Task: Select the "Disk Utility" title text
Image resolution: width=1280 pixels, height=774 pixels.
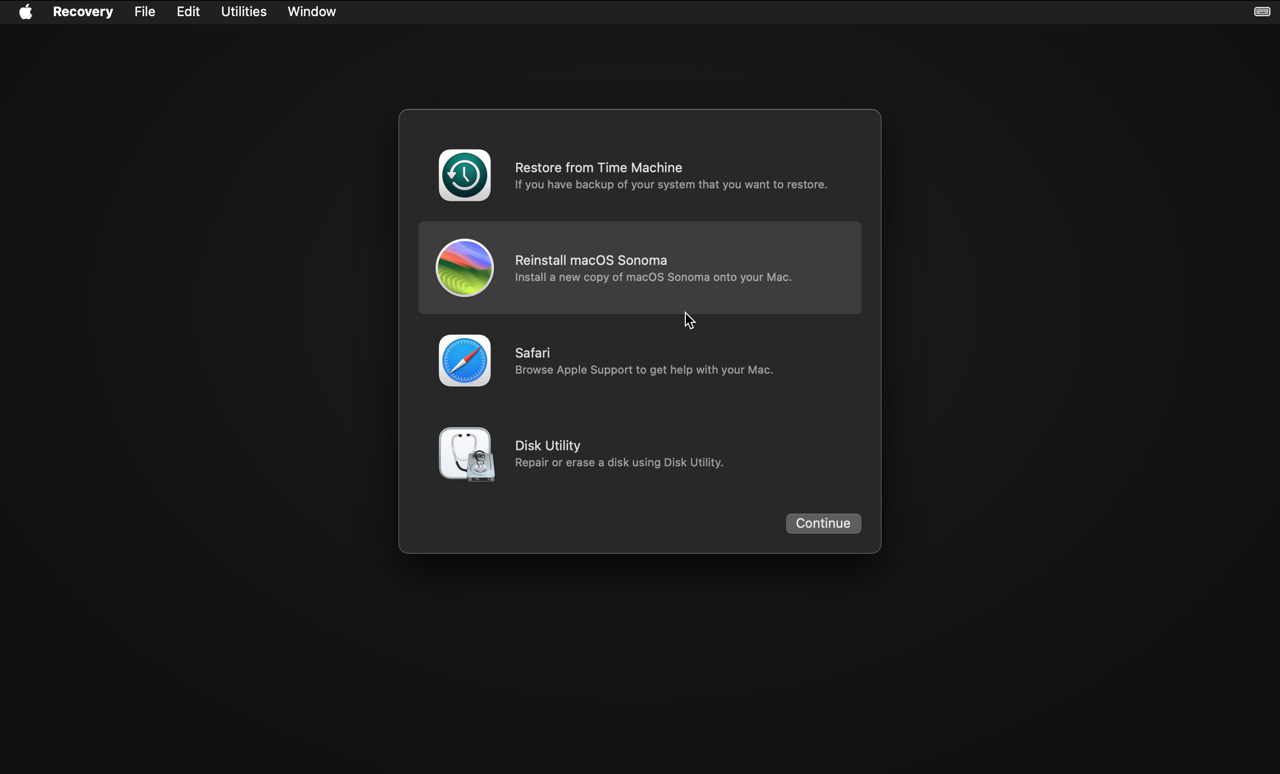Action: click(547, 445)
